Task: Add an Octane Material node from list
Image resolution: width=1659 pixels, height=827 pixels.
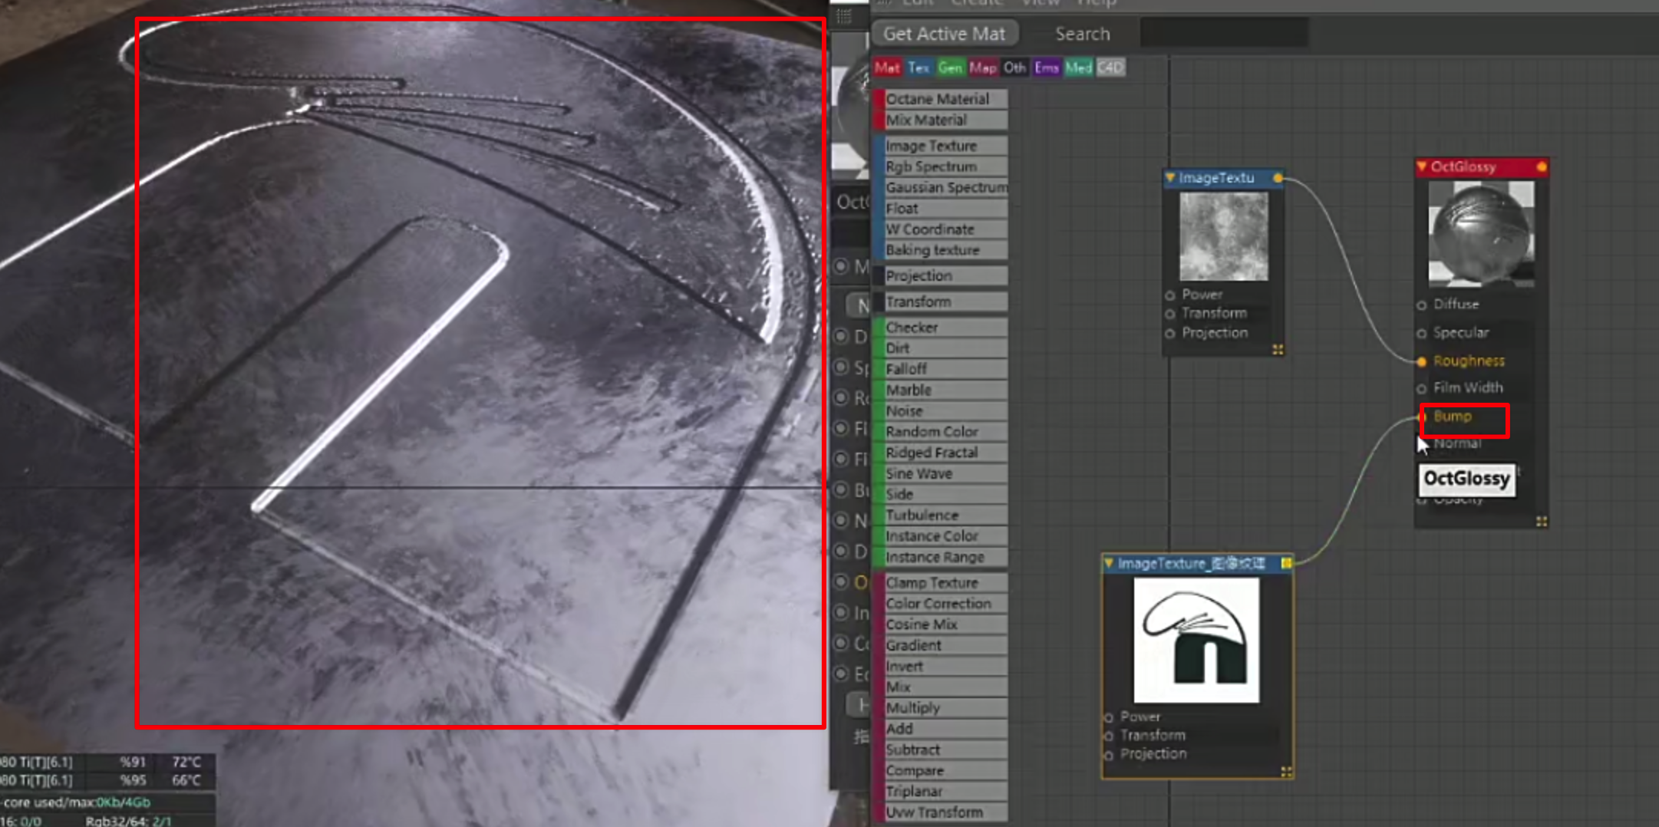Action: click(x=940, y=99)
